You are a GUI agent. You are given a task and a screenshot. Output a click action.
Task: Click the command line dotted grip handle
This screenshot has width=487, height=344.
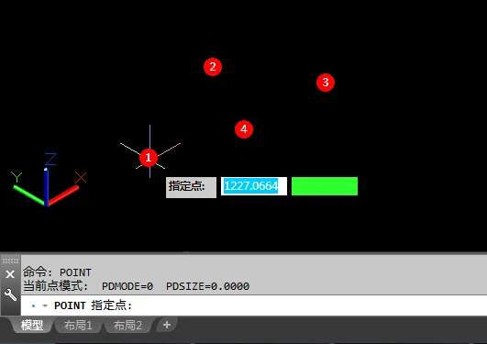coord(10,261)
